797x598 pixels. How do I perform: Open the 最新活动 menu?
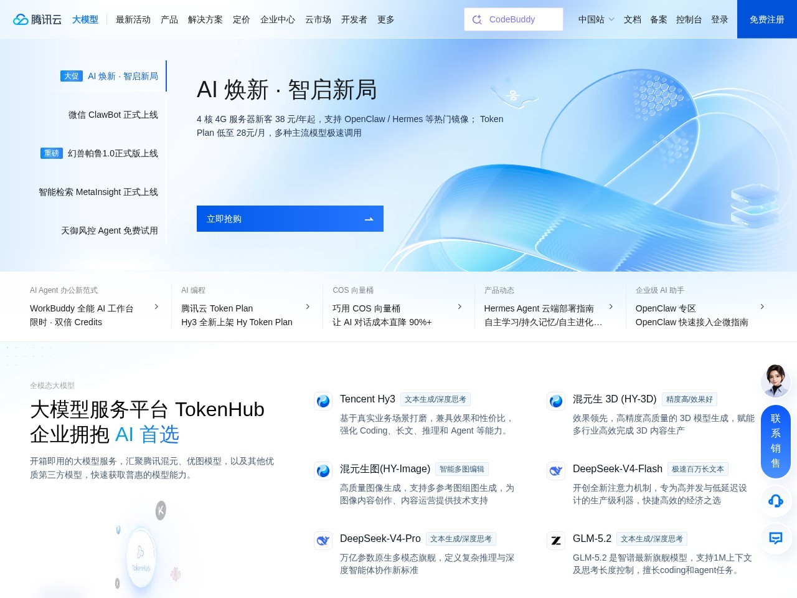pyautogui.click(x=133, y=19)
